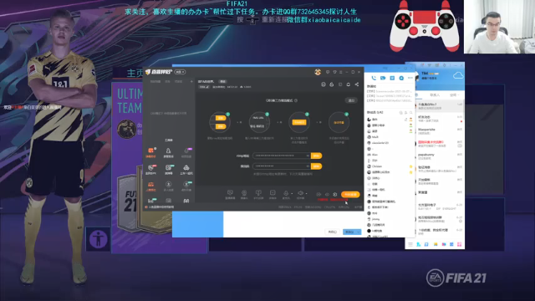Click the orange start streaming button
The image size is (535, 301).
[350, 194]
